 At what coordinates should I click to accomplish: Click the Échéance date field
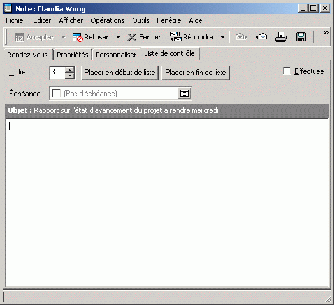(x=120, y=93)
